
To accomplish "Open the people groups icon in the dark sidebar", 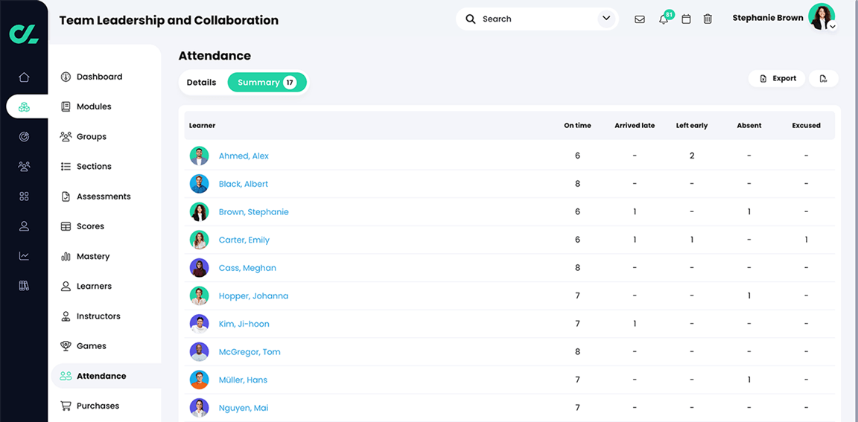I will 24,166.
